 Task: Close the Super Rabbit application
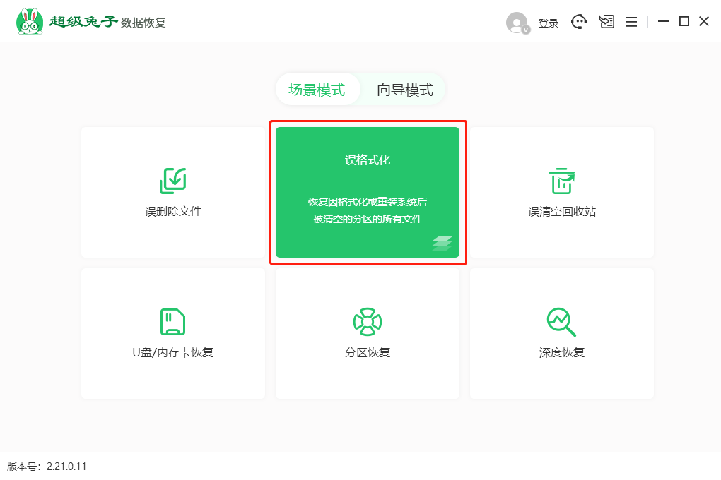(x=704, y=22)
